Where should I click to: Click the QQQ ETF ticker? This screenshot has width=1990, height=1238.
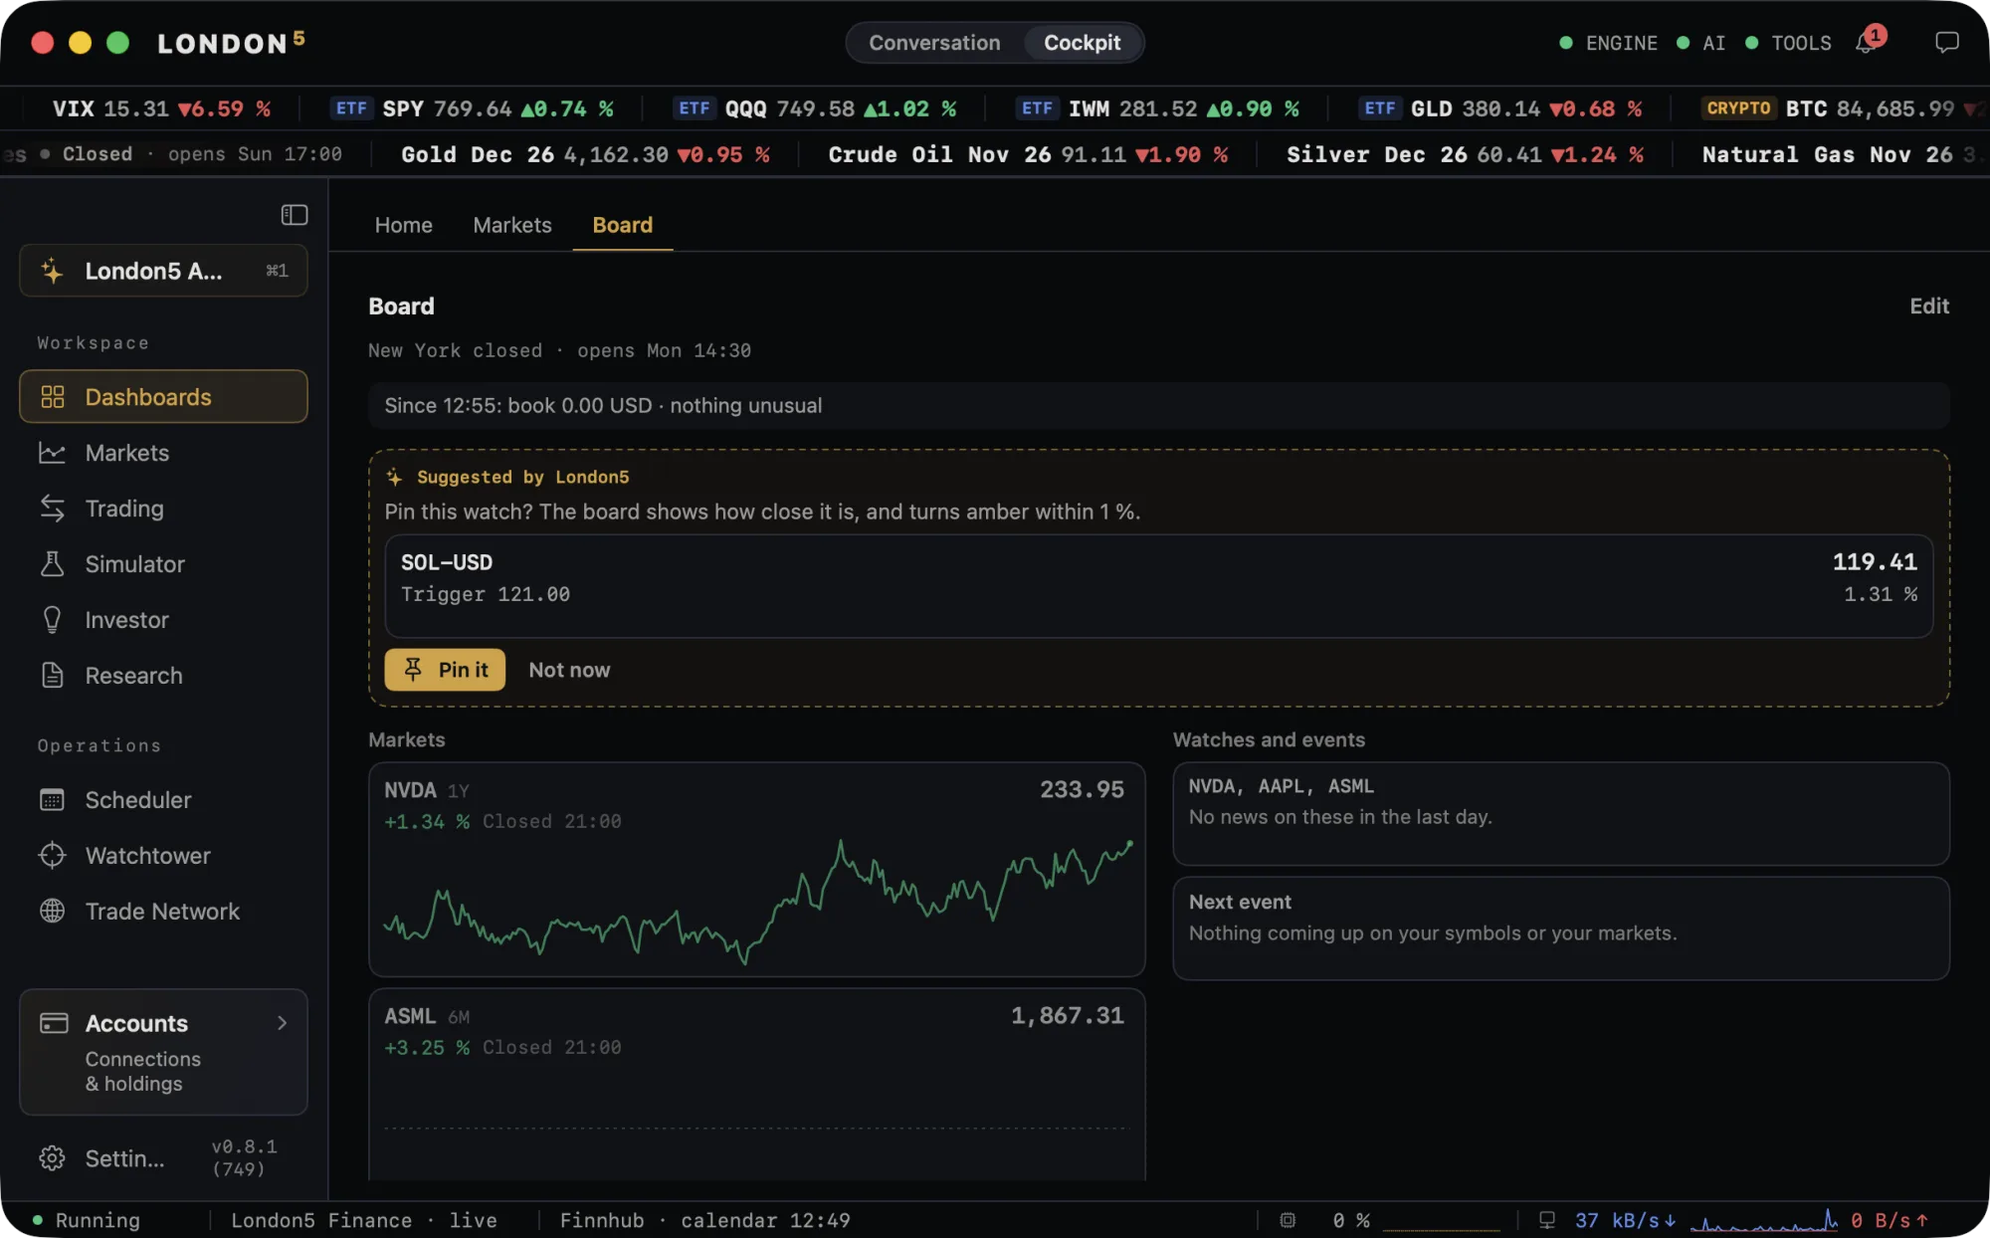pos(815,108)
